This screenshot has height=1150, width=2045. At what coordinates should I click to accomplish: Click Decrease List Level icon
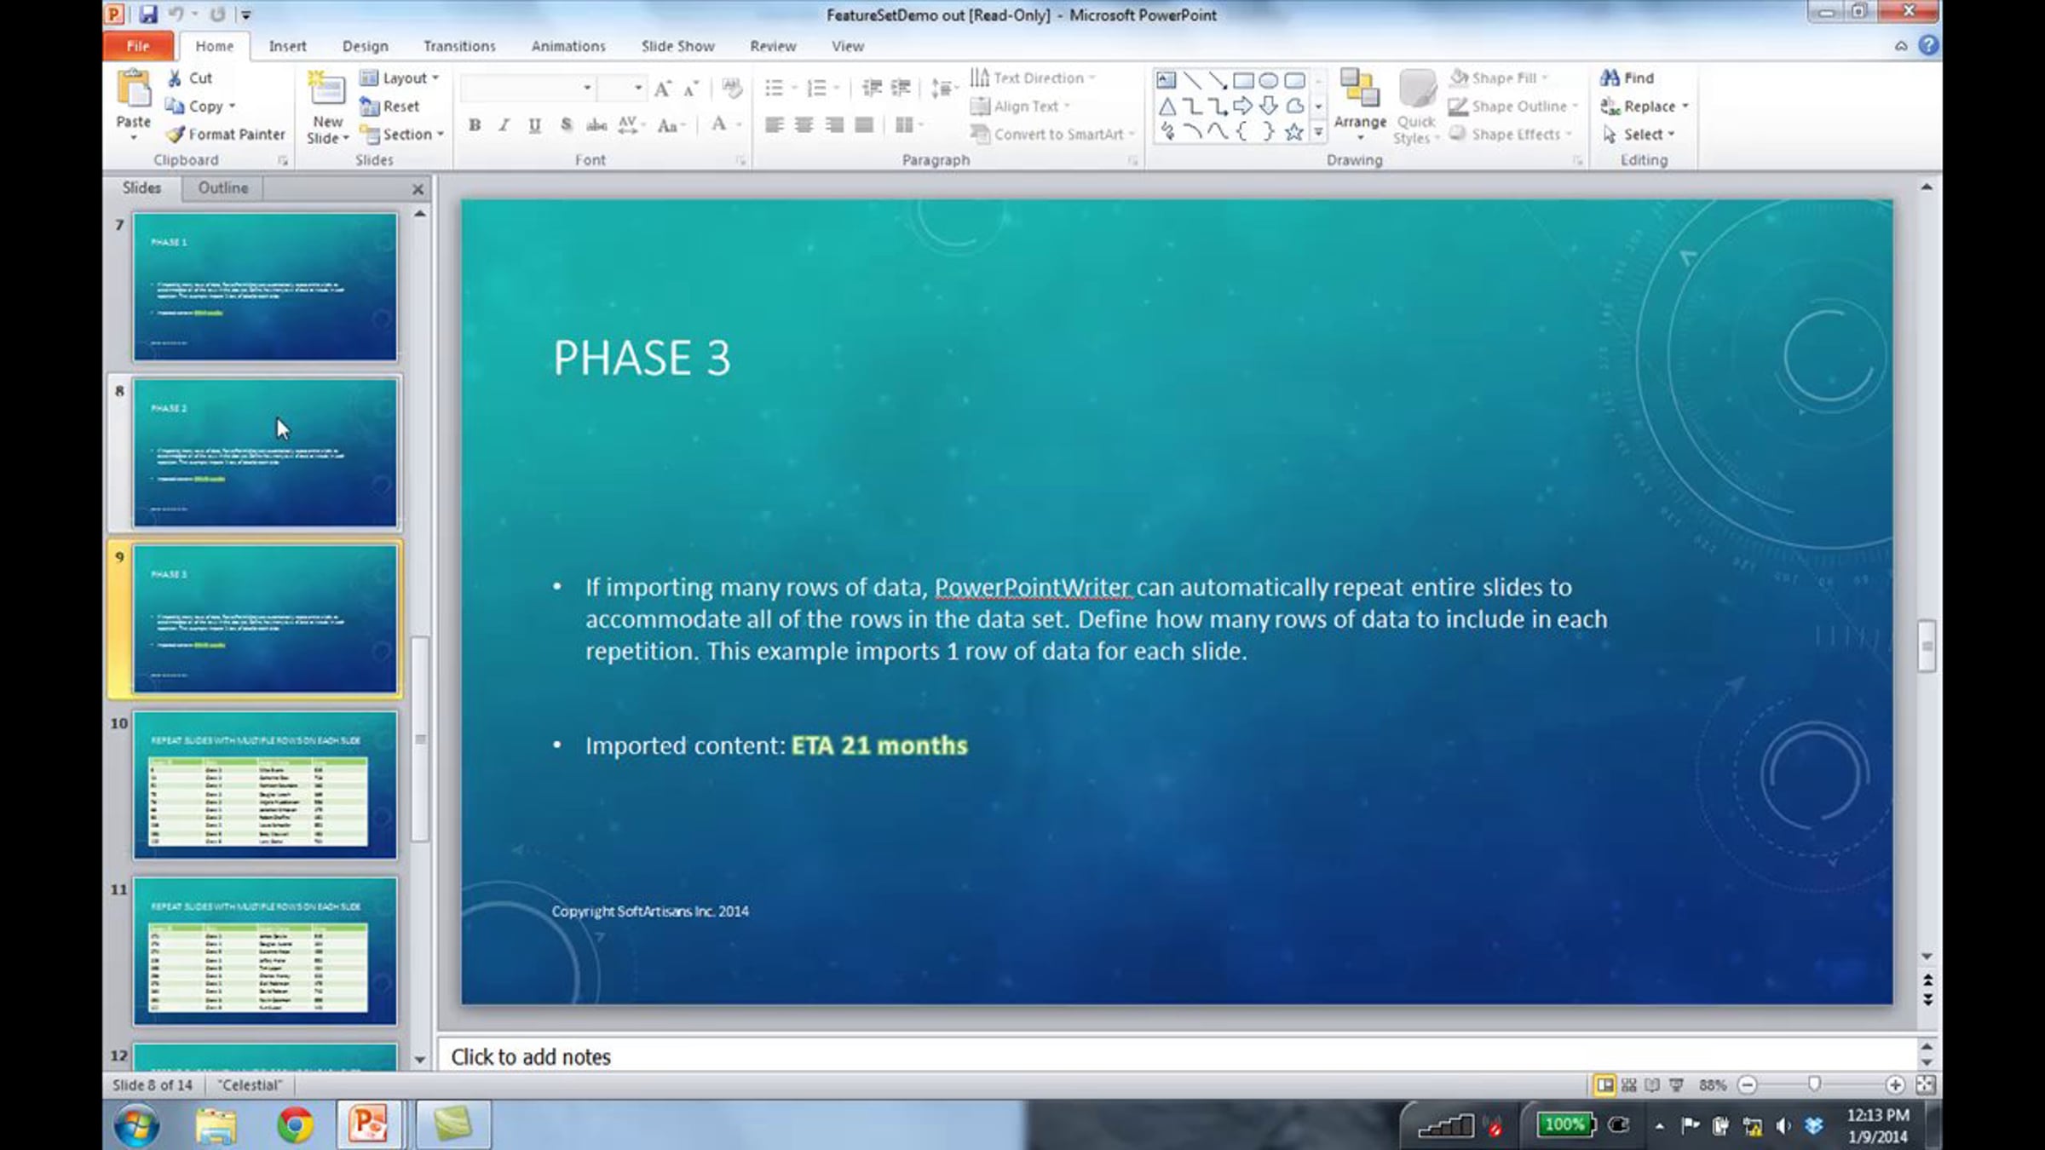[x=872, y=88]
